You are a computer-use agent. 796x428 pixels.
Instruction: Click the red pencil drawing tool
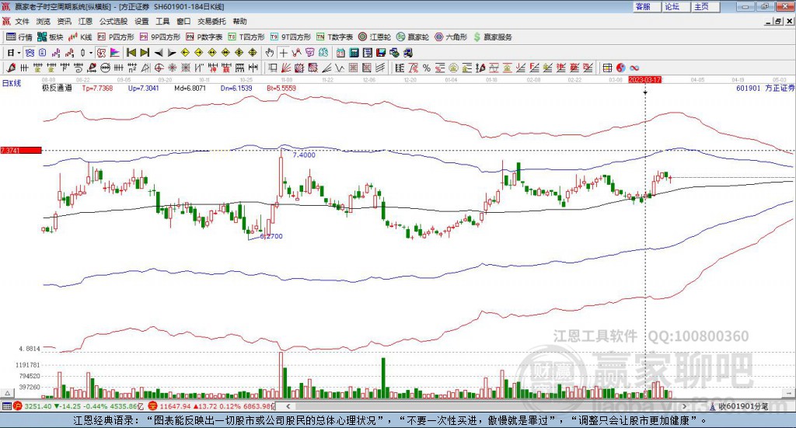click(11, 68)
